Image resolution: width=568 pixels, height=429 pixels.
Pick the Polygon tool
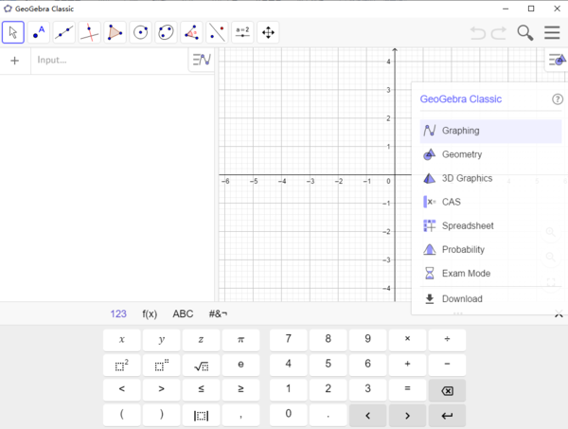coord(115,33)
